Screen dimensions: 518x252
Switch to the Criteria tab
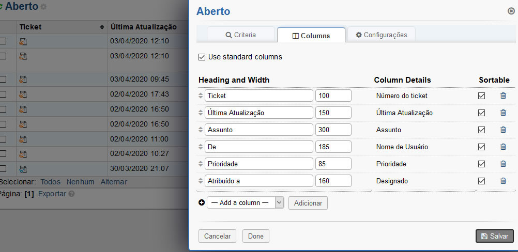tap(240, 35)
